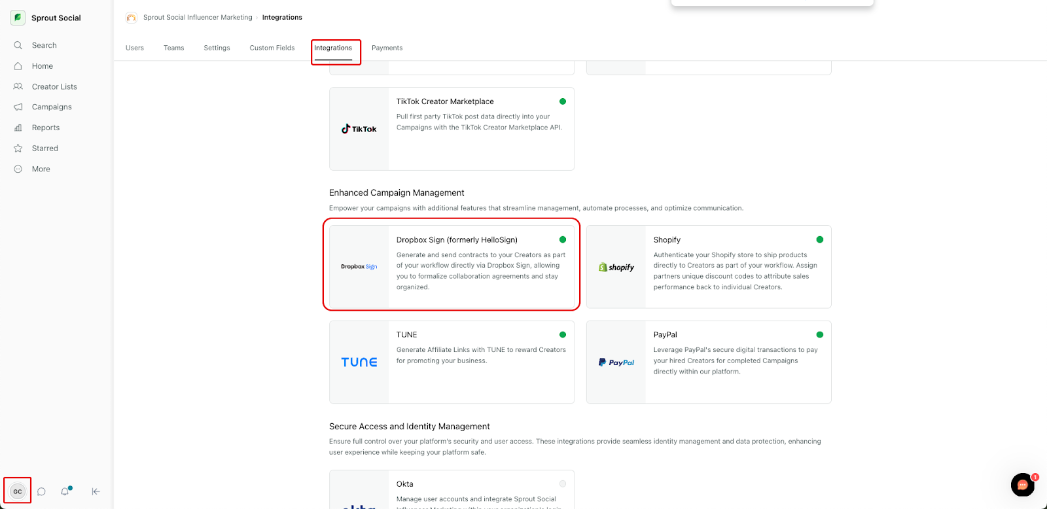Screen dimensions: 1047x509
Task: Switch to the Teams tab
Action: pos(174,48)
